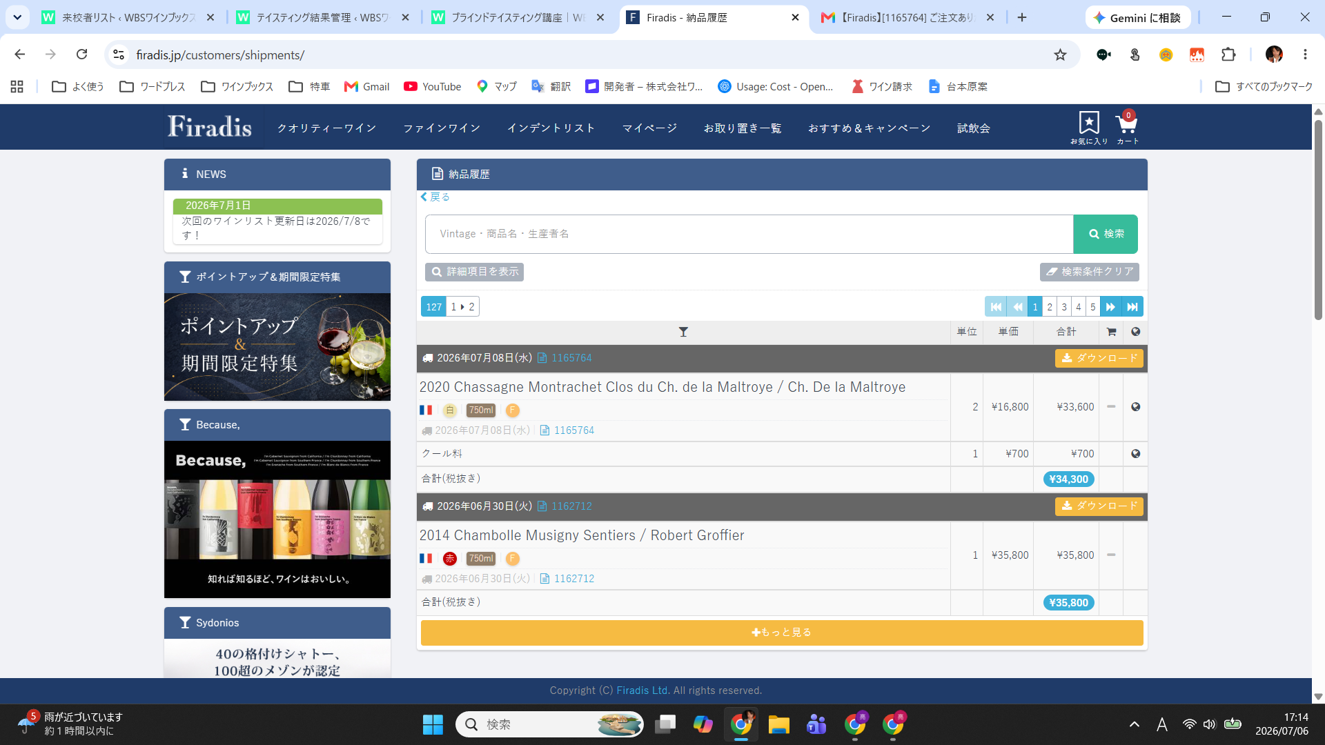
Task: Jump to last page with the skip-forward icon
Action: coord(1132,307)
